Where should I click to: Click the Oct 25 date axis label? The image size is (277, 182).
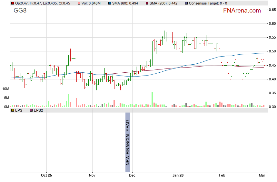46,176
